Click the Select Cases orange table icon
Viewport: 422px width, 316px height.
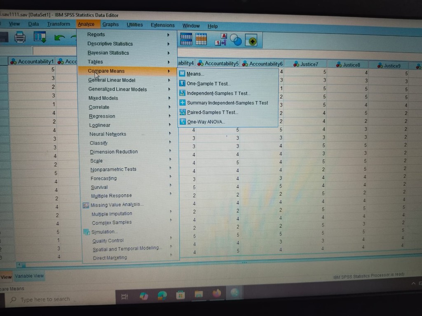click(201, 39)
